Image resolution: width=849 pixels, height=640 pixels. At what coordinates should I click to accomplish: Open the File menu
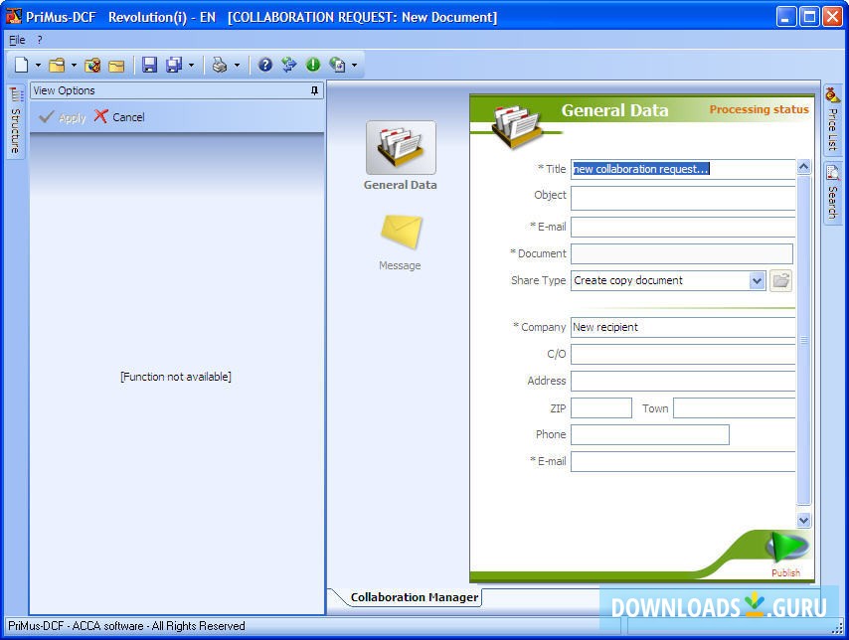click(x=17, y=40)
